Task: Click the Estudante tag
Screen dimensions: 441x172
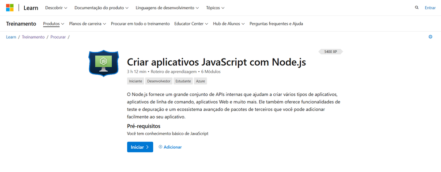Action: (183, 81)
